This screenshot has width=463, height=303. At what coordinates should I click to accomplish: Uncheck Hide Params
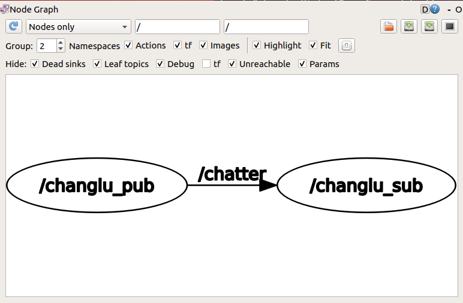point(302,63)
